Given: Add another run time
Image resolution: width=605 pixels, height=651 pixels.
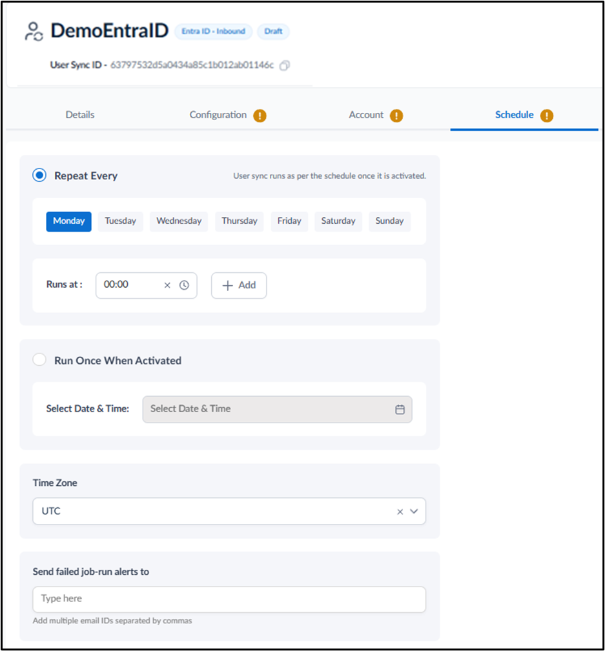Looking at the screenshot, I should click(x=239, y=285).
